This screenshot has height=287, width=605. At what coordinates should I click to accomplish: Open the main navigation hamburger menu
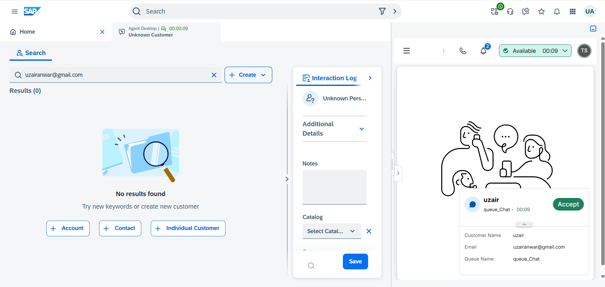click(15, 12)
